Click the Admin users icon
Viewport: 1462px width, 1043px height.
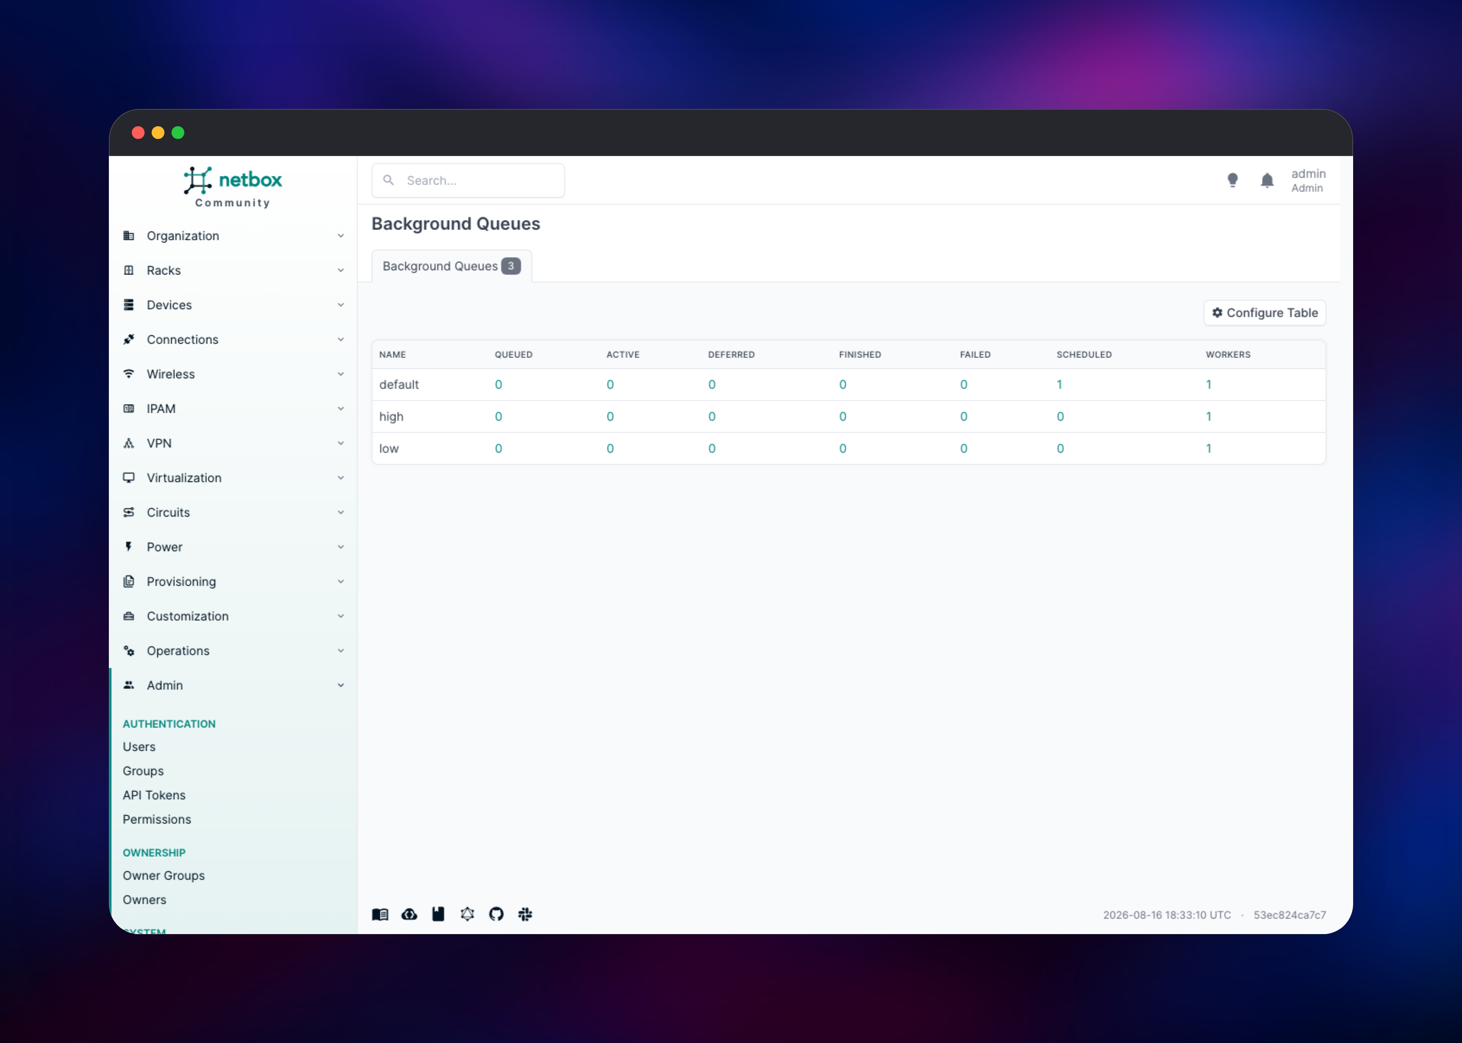129,685
